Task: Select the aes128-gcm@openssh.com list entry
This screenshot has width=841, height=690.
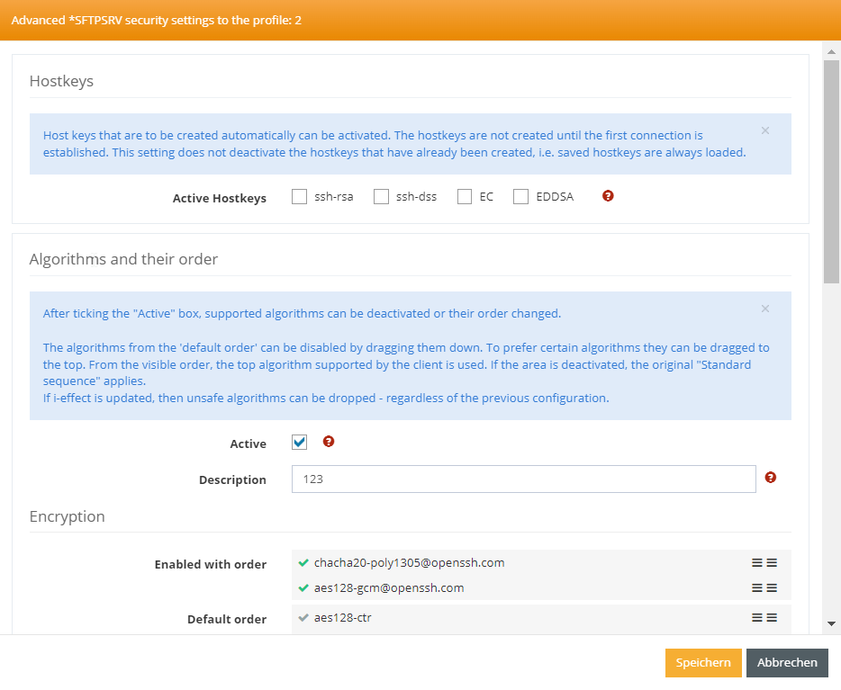Action: pos(389,588)
